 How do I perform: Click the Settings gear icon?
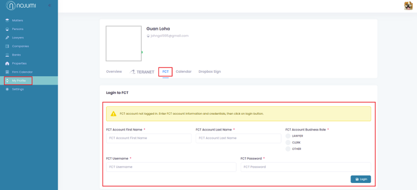[x=7, y=89]
